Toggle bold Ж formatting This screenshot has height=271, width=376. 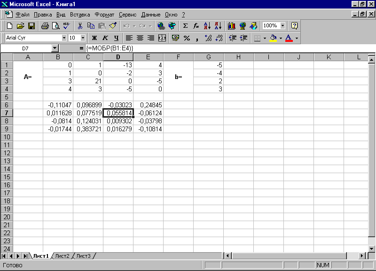94,38
